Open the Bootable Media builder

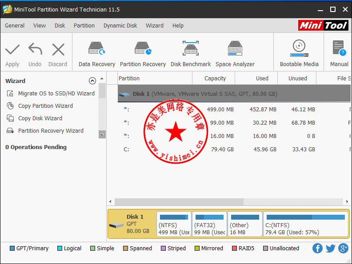(299, 53)
